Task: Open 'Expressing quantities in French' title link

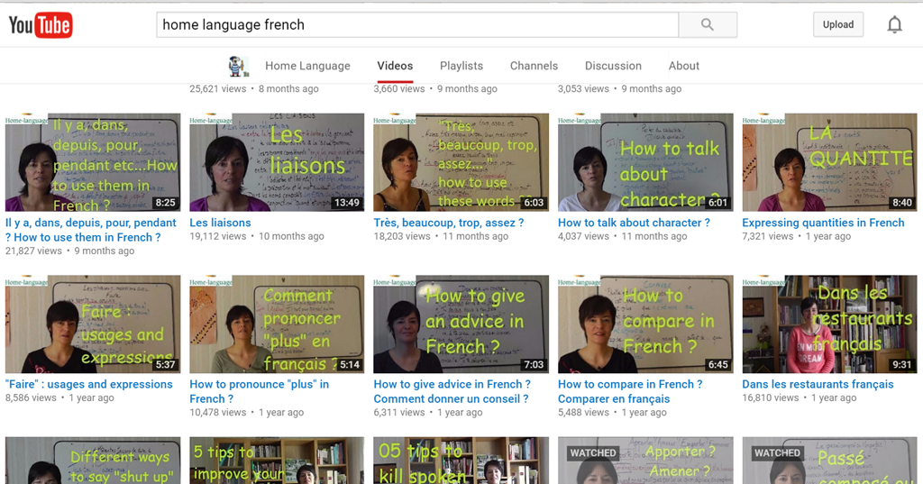Action: [x=823, y=223]
